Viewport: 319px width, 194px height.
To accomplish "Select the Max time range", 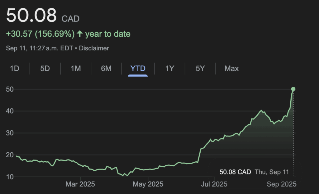I will pos(231,68).
